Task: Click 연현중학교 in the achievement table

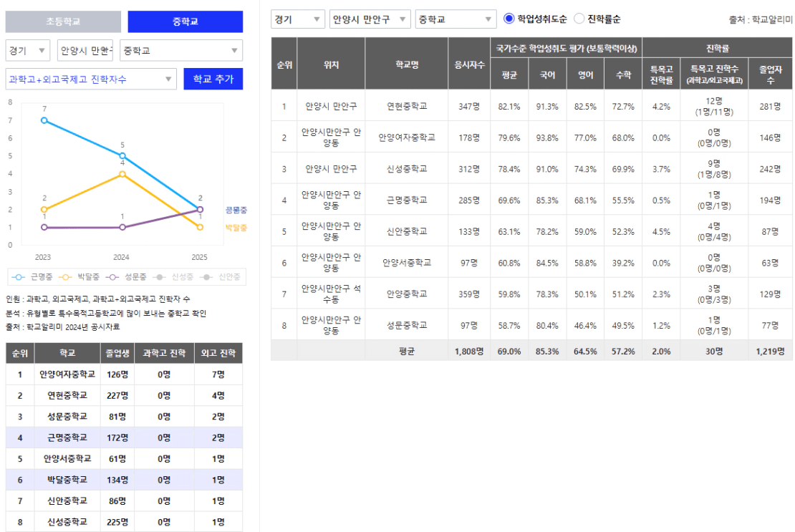Action: coord(407,106)
